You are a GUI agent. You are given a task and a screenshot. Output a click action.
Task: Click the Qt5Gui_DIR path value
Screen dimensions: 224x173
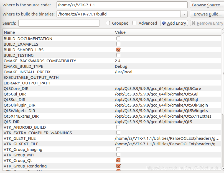tap(156, 94)
